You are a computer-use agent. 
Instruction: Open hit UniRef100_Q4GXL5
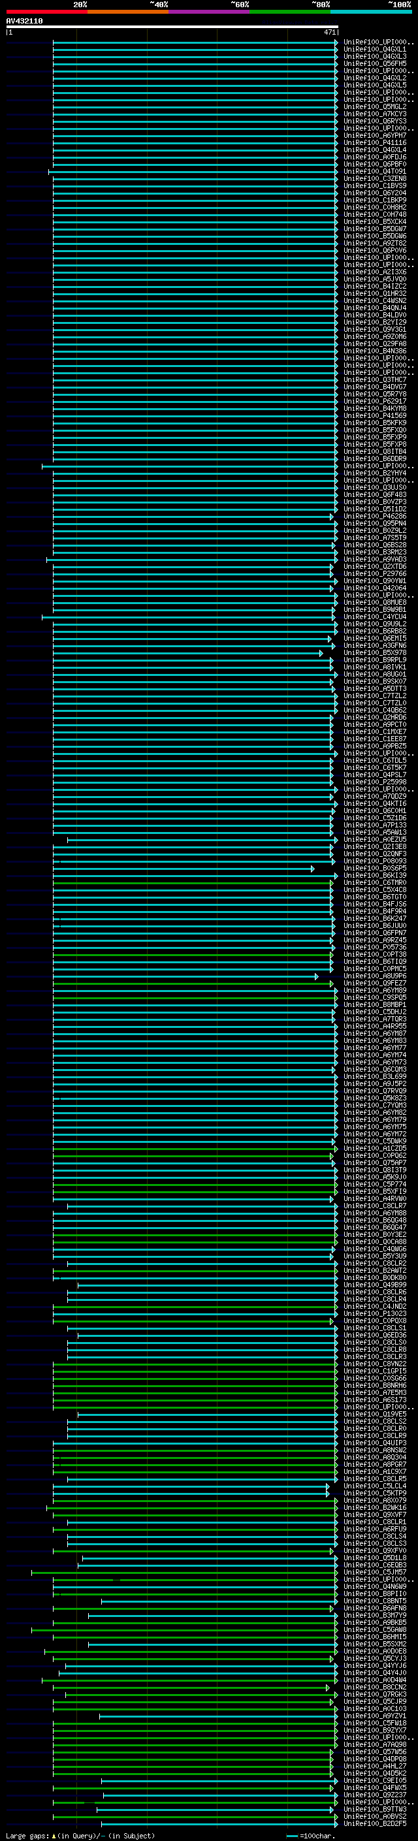pos(375,85)
